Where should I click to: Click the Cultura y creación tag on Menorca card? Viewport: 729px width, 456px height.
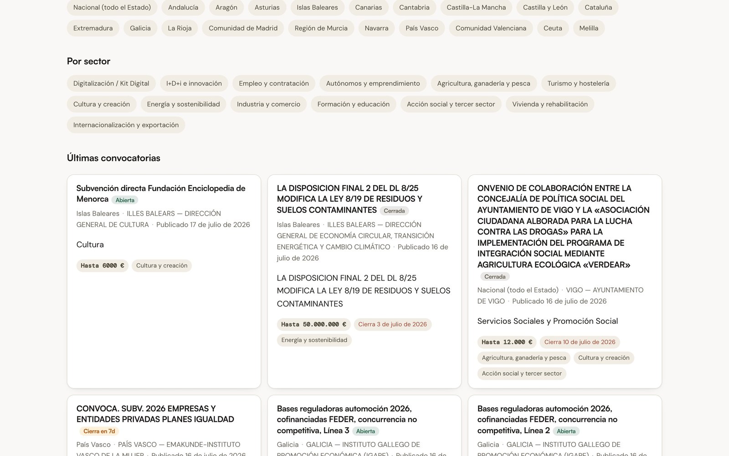point(162,266)
